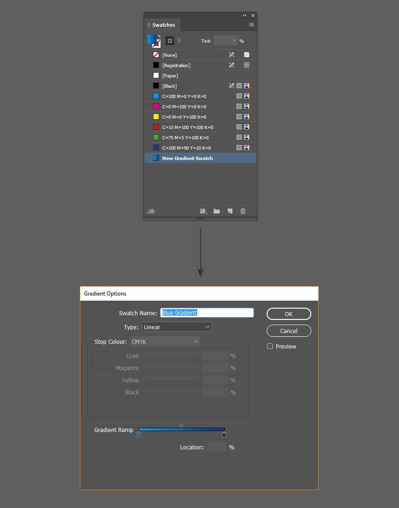
Task: Click process colour icon on red swatch row
Action: coord(239,127)
